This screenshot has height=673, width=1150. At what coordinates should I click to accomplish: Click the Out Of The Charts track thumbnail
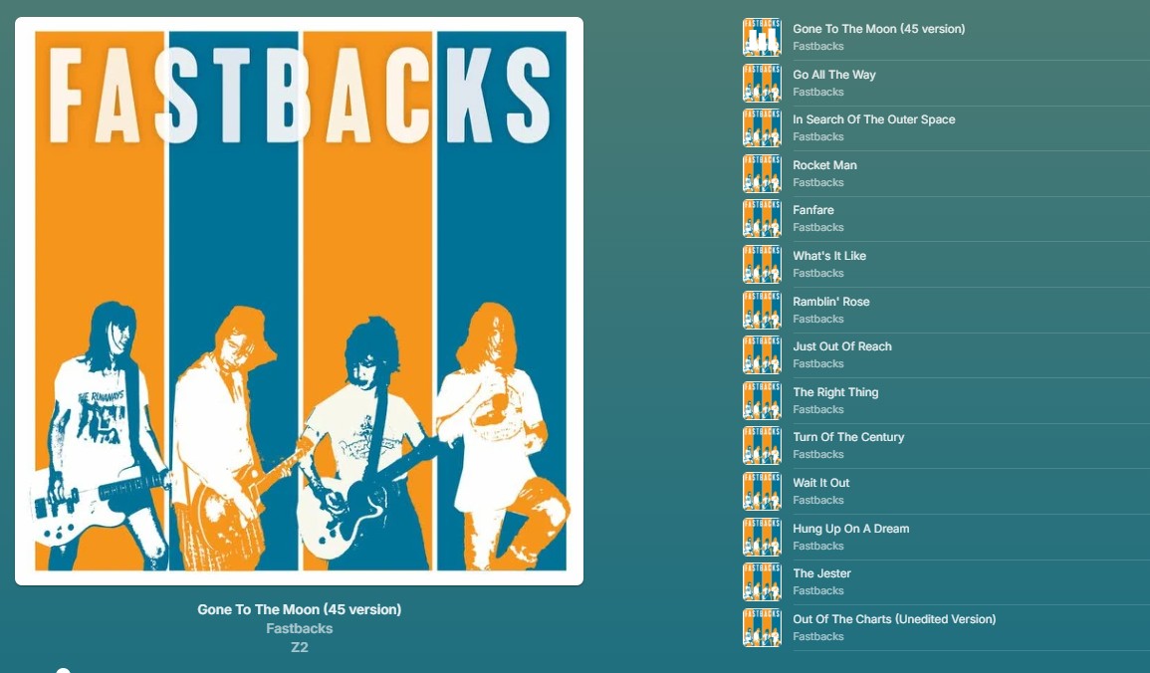point(762,627)
